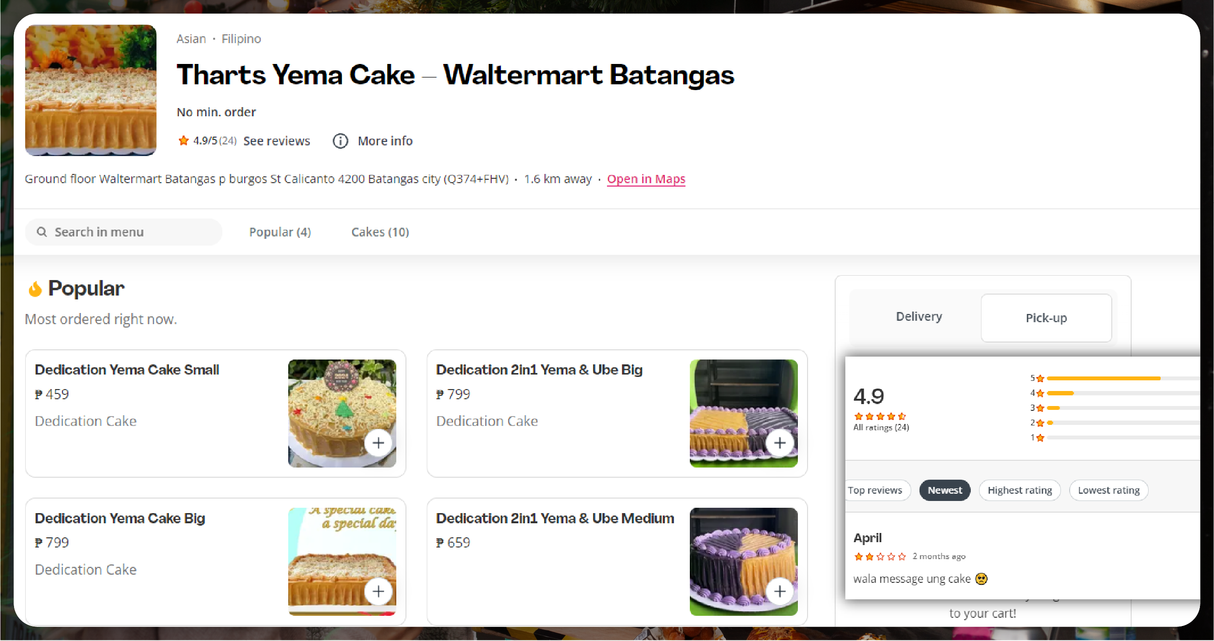Add Dedication 2in1 Yema & Ube Medium
Image resolution: width=1214 pixels, height=641 pixels.
[779, 591]
